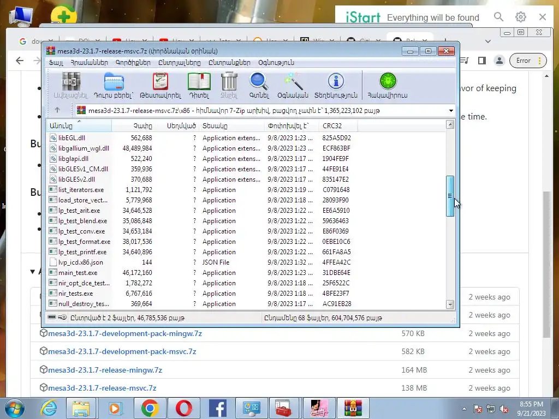Click the browser page scroll up arrow
This screenshot has height=419, width=559.
546,76
